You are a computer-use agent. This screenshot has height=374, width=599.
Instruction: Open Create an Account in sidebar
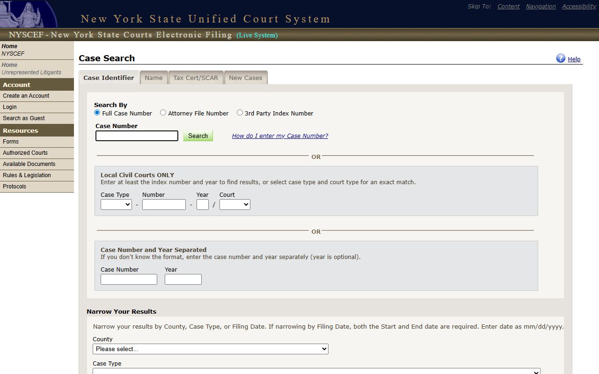37,96
